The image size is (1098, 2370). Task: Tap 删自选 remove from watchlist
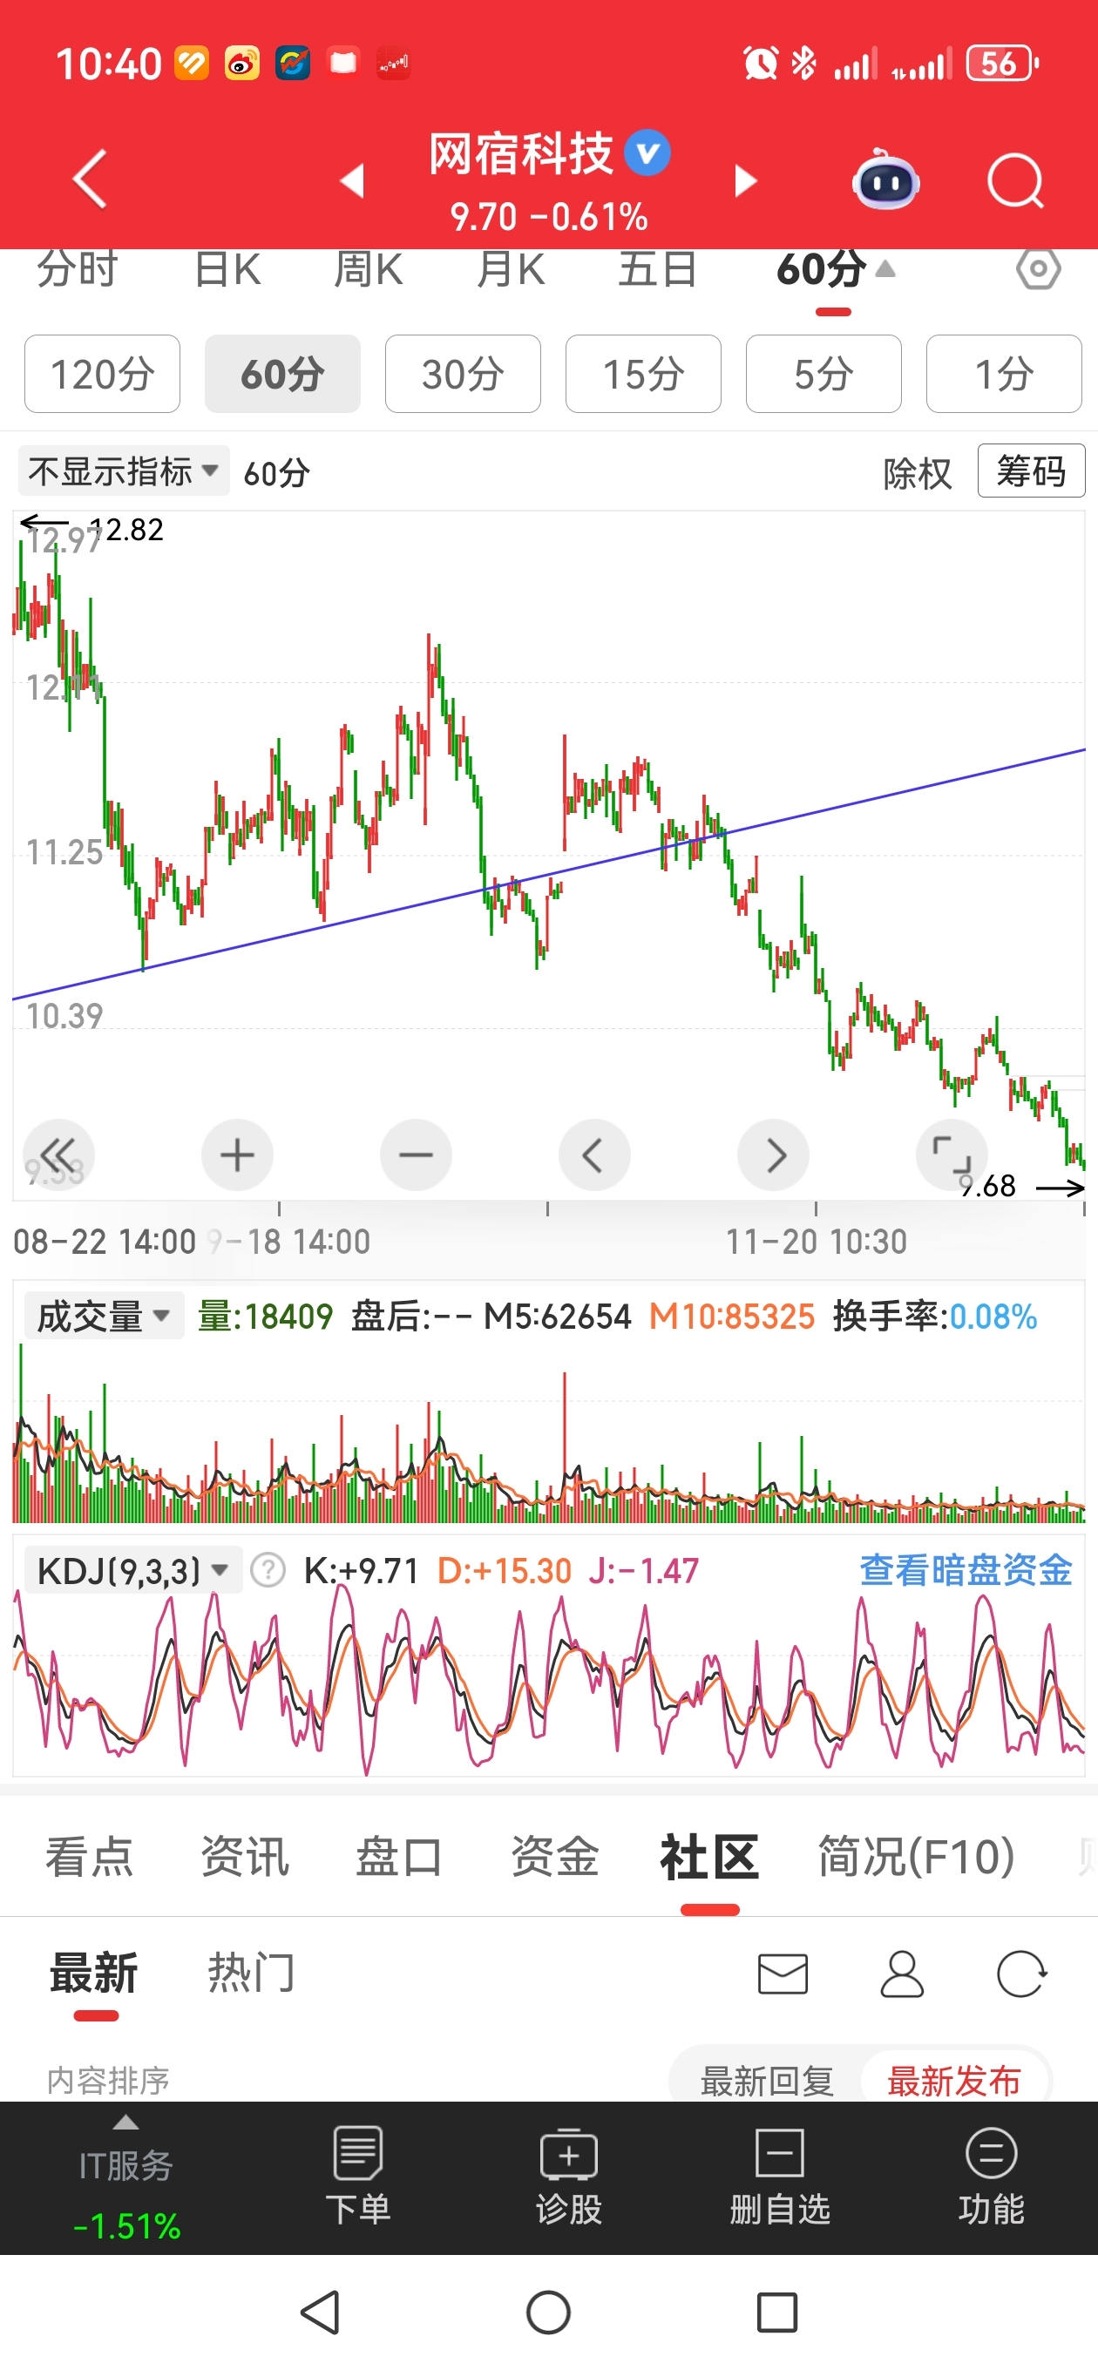pos(780,2176)
